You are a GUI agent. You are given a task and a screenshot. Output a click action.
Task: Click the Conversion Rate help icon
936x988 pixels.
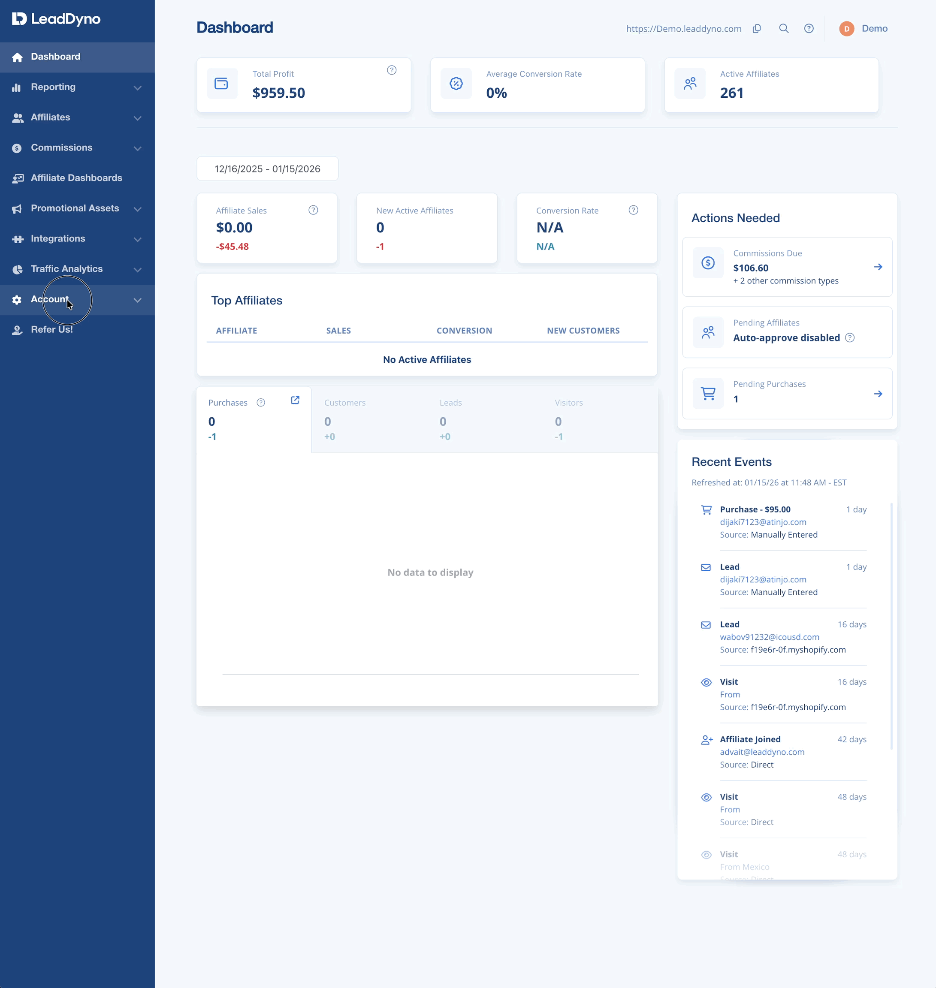tap(633, 210)
